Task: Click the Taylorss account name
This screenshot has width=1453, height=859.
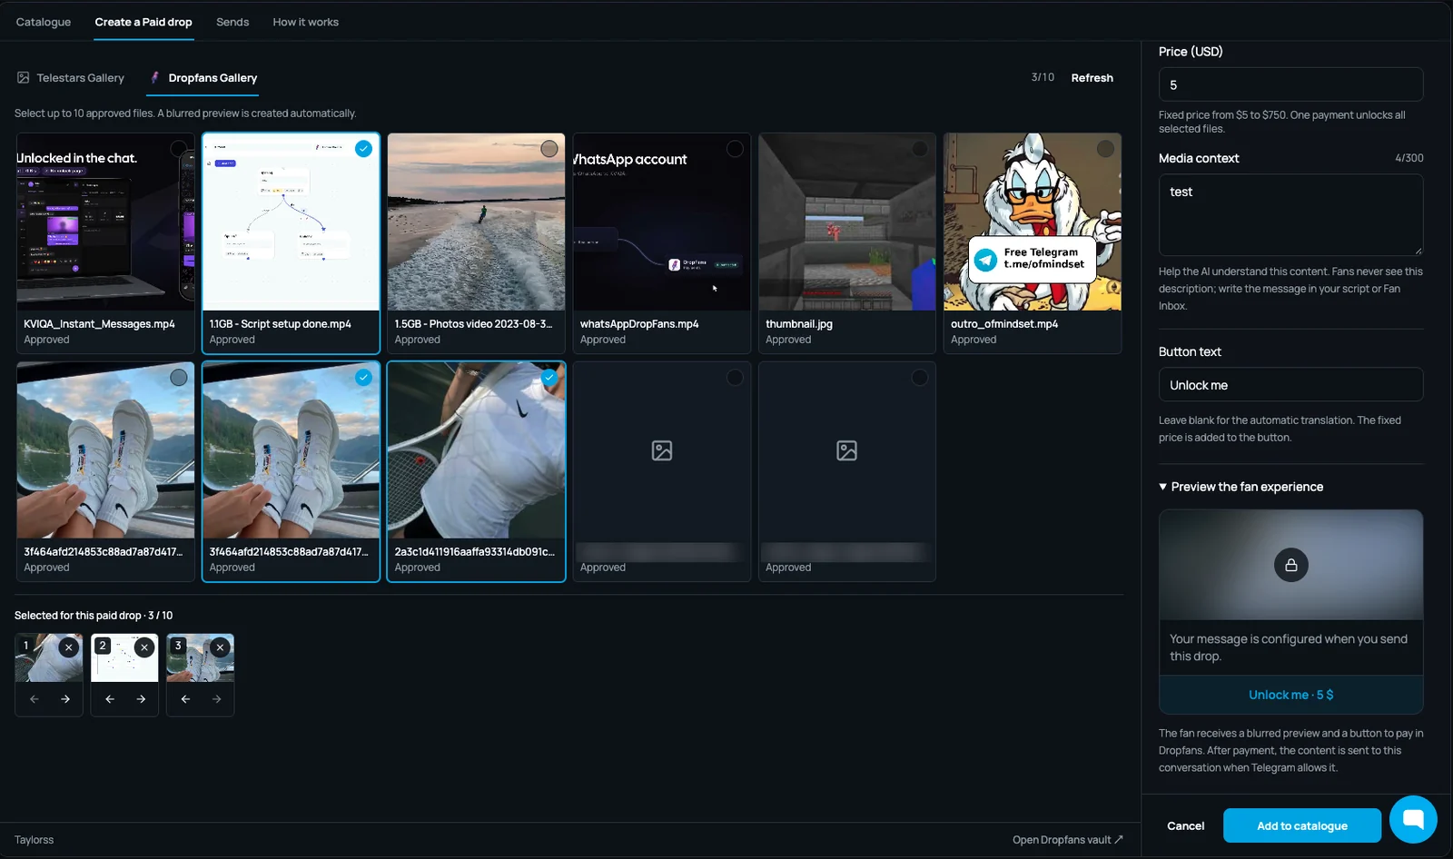Action: point(35,840)
